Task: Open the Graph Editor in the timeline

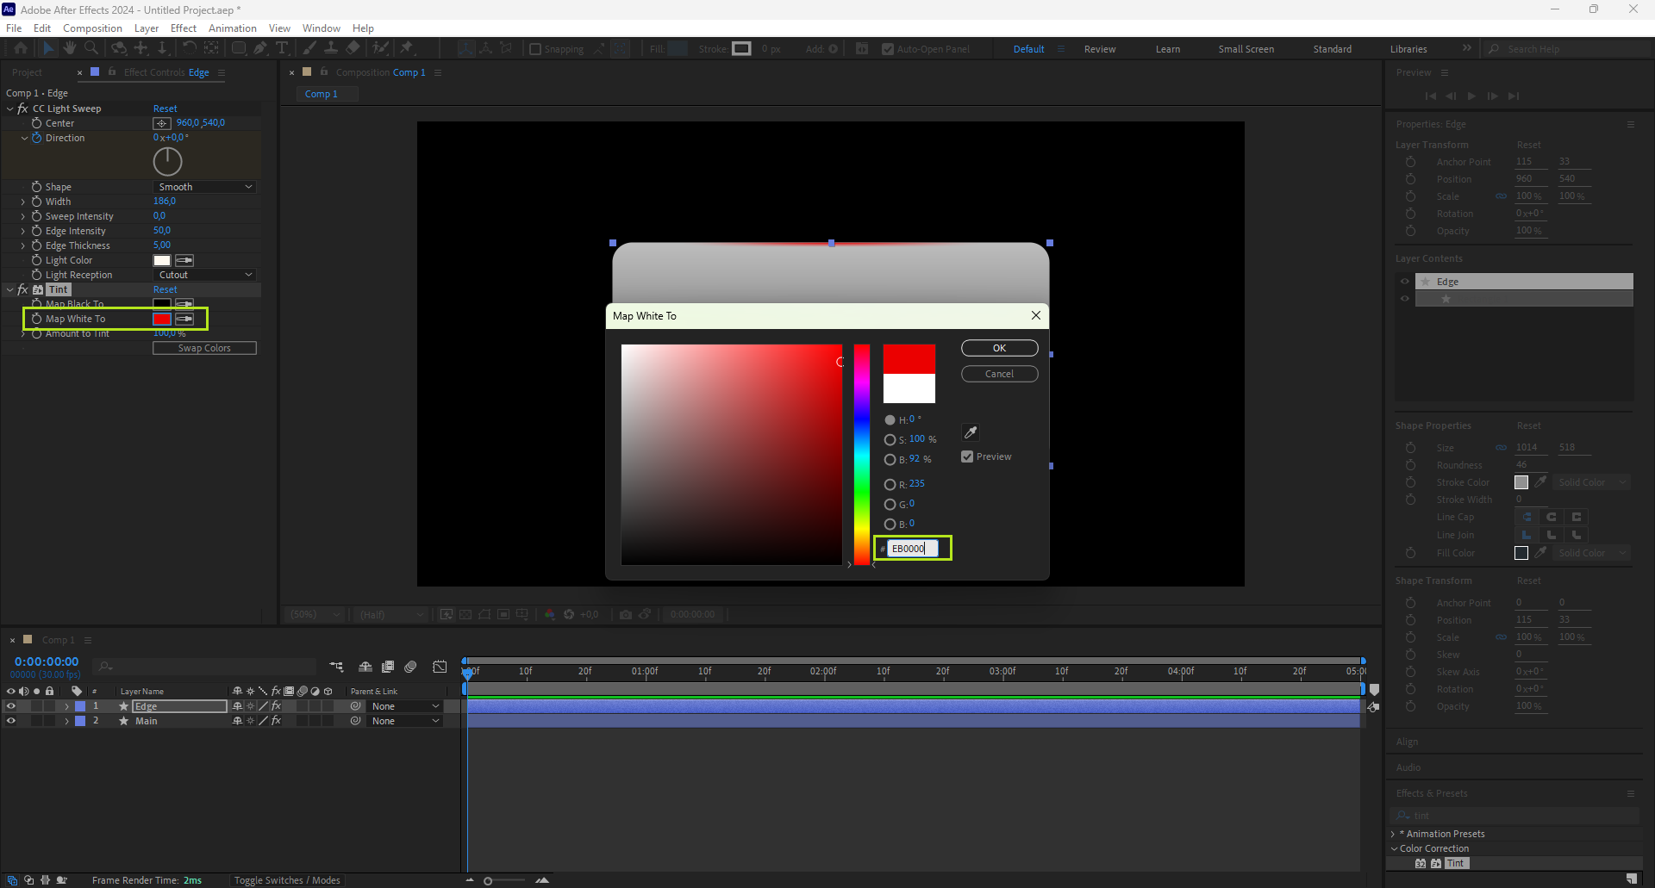Action: pos(440,667)
